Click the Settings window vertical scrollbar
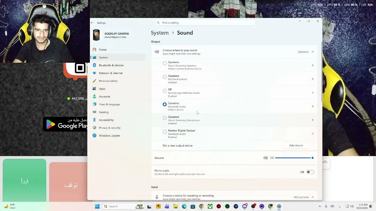Screen dimensions: 376x211 (322, 72)
